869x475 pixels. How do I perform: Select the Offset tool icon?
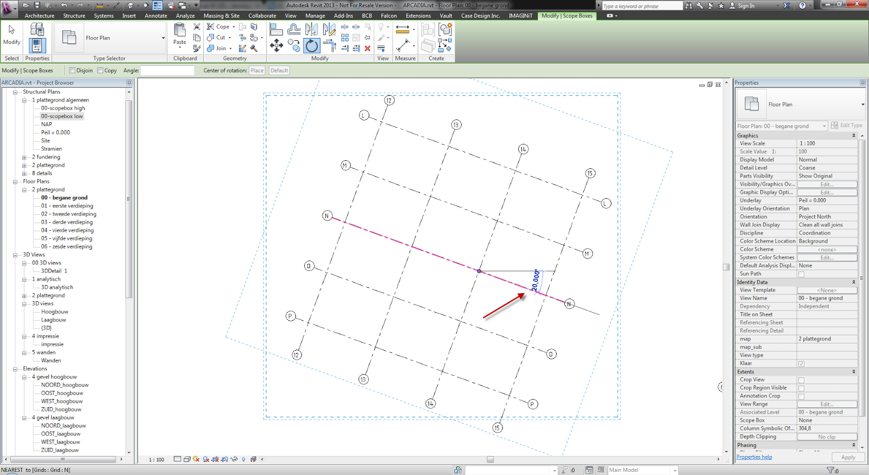(294, 29)
